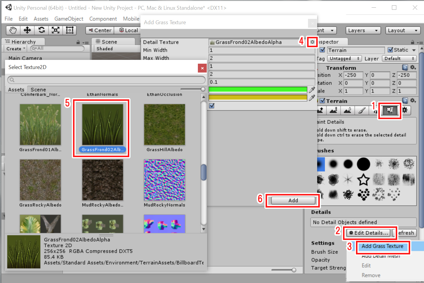Open texture picker circle for Detail Texture
This screenshot has height=283, width=424.
pyautogui.click(x=312, y=42)
